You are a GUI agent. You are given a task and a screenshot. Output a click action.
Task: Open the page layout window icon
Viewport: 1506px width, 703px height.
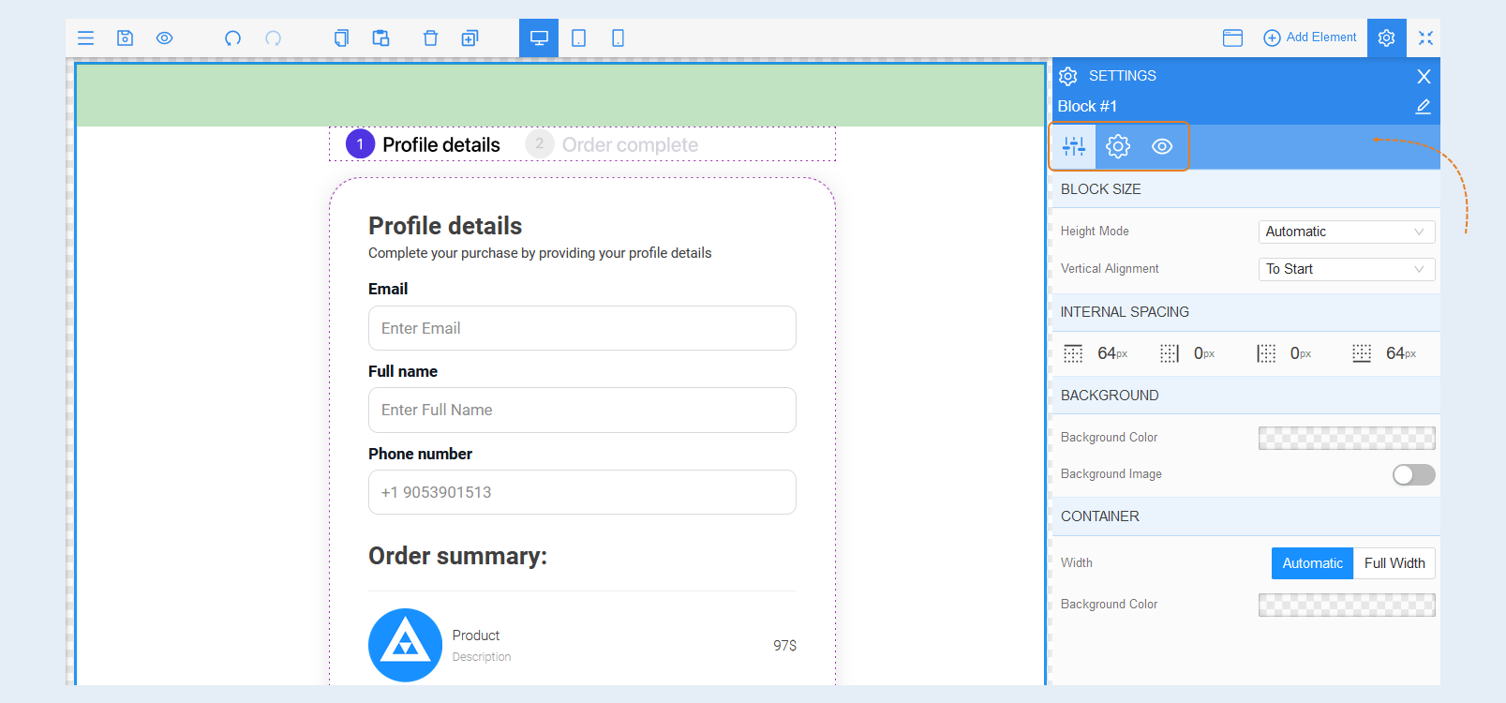1232,37
